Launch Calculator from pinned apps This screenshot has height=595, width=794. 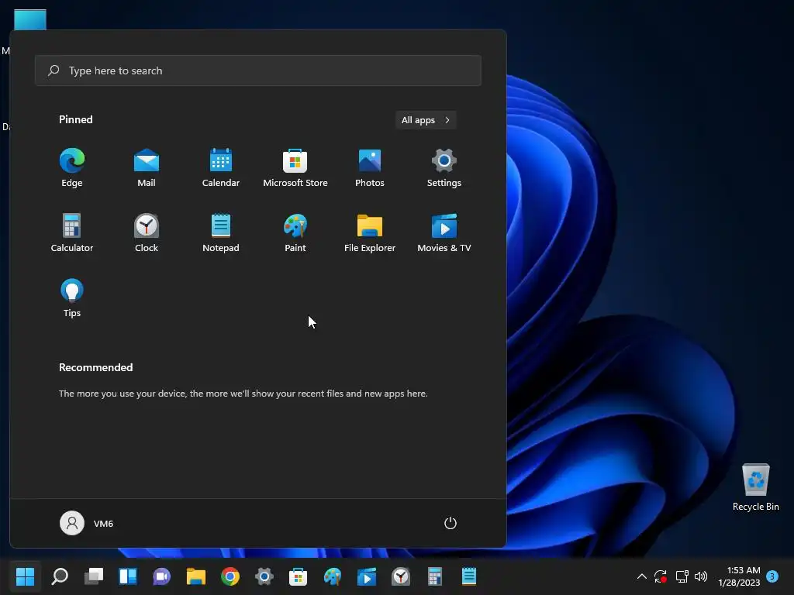coord(72,232)
